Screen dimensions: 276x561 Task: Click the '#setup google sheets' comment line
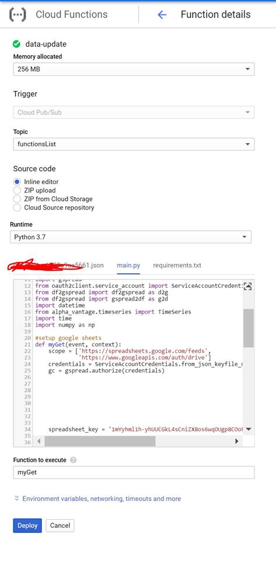click(x=68, y=338)
